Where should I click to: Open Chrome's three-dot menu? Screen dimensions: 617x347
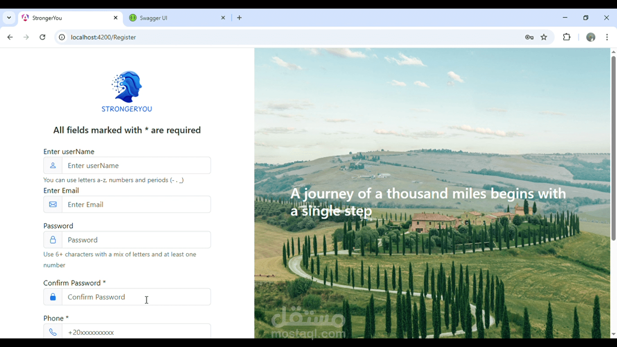point(607,37)
